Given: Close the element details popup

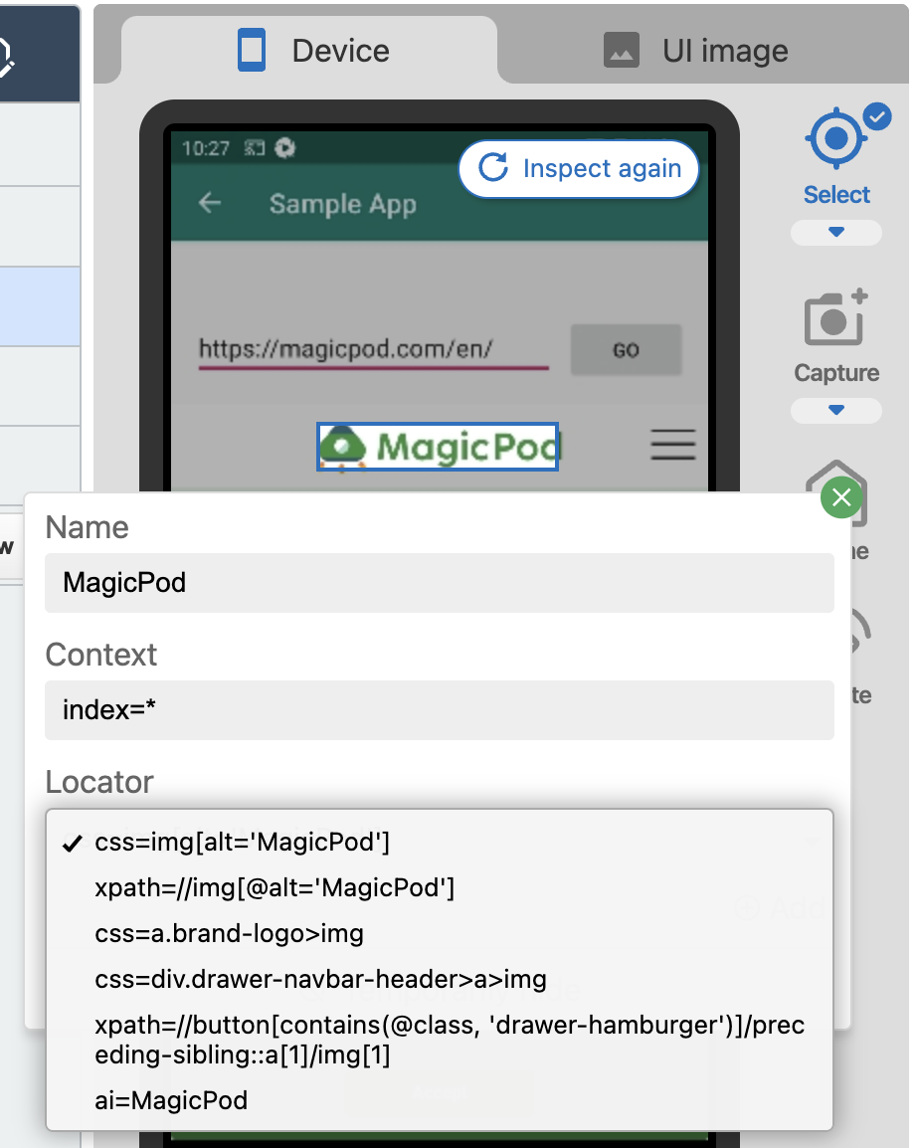Looking at the screenshot, I should (x=841, y=497).
